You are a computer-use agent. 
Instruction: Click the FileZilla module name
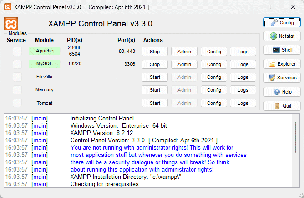45,77
